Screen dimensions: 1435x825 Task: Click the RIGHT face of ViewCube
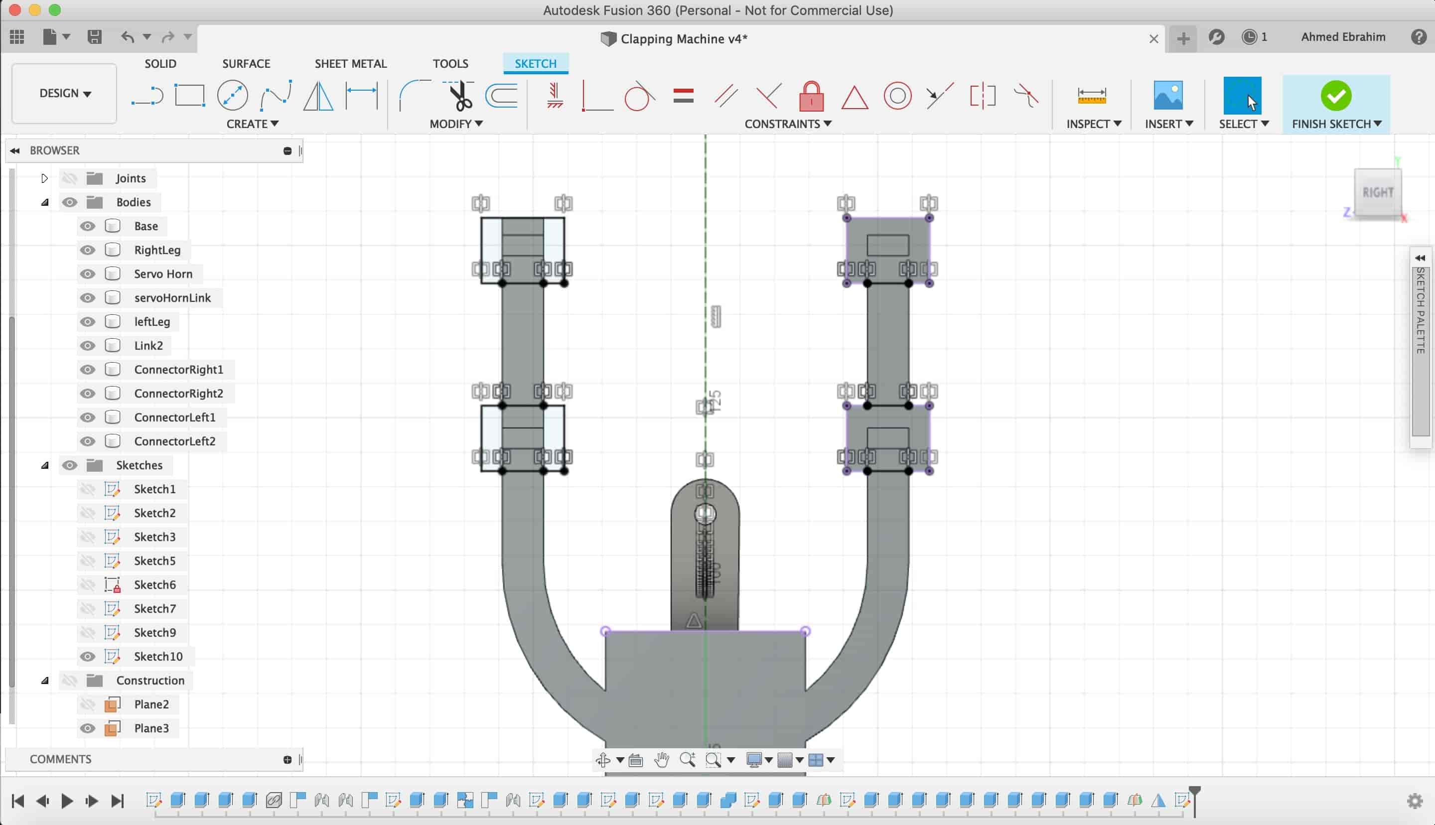point(1377,193)
